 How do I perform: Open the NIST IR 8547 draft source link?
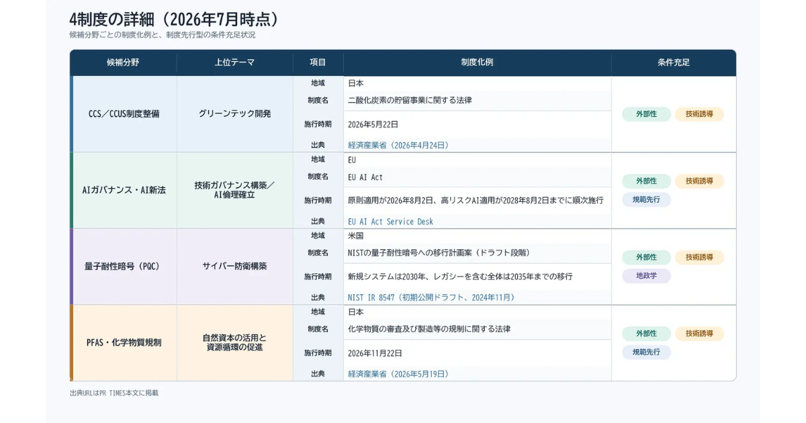pyautogui.click(x=431, y=297)
